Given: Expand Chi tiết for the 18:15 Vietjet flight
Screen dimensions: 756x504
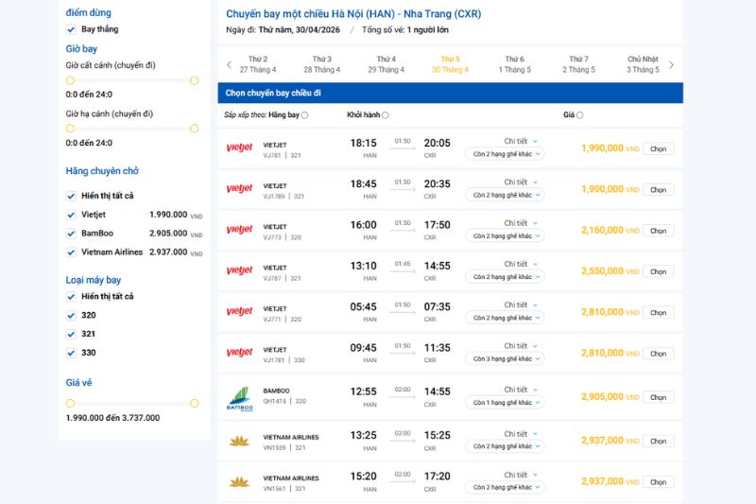Looking at the screenshot, I should (x=521, y=141).
